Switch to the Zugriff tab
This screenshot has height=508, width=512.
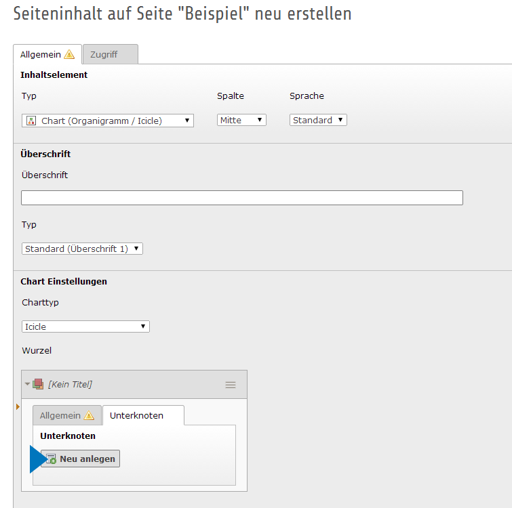(104, 54)
